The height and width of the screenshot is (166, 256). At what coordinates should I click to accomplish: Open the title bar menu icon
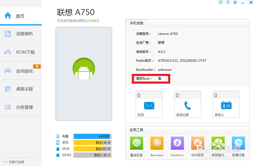click(x=235, y=2)
